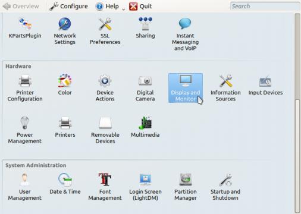Click the Overview back button

[x=21, y=7]
